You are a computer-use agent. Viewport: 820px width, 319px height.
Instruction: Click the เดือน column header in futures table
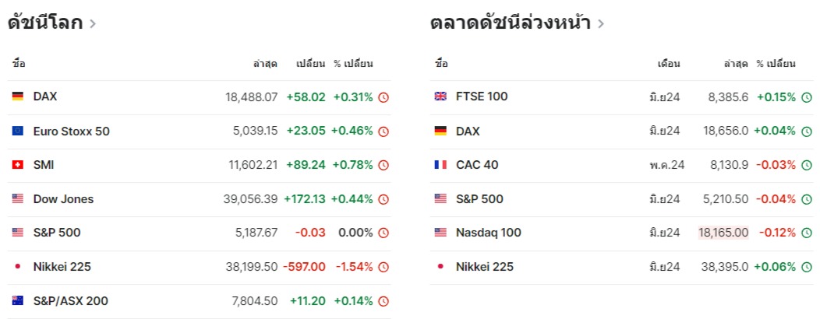coord(669,64)
